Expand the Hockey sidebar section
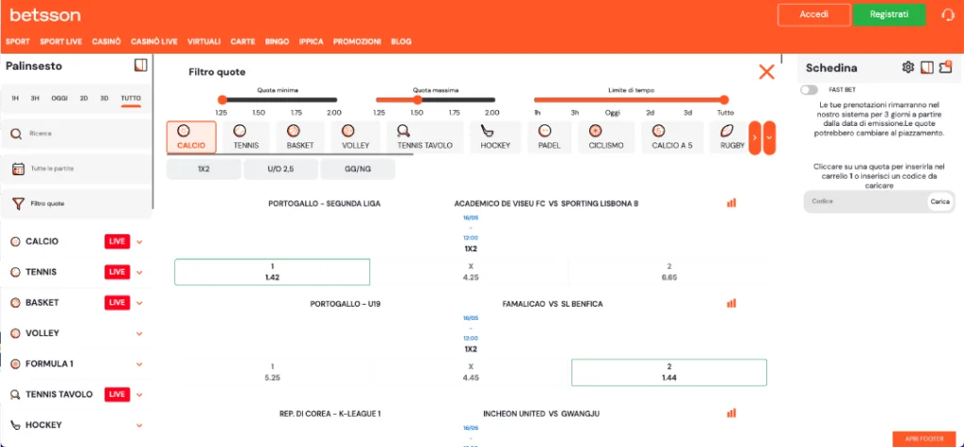Screen dimensions: 964x447 (x=139, y=425)
